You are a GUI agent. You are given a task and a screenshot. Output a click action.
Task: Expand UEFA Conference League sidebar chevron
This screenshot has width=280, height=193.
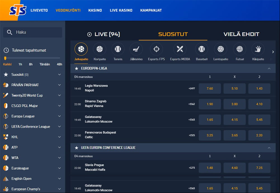coord(60,127)
